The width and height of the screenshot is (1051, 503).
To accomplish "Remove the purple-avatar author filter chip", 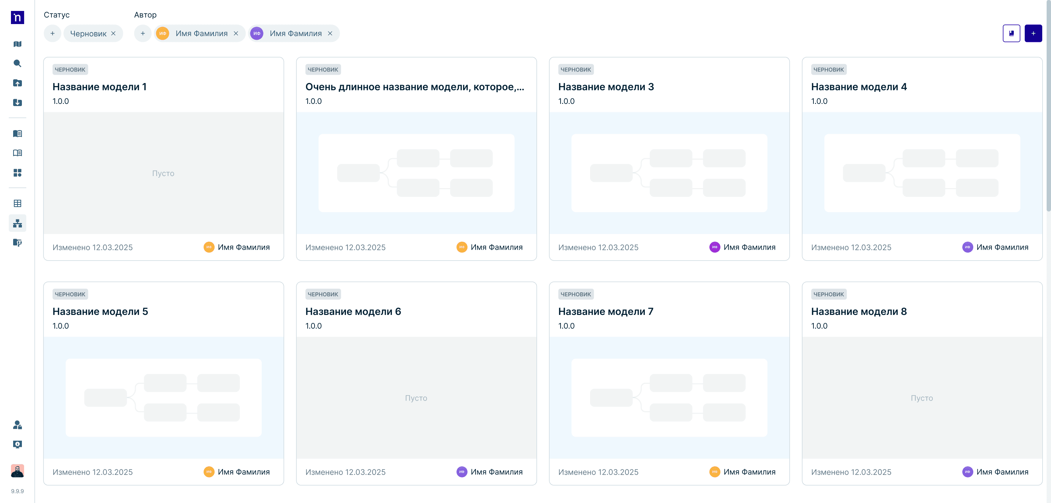I will [x=330, y=34].
